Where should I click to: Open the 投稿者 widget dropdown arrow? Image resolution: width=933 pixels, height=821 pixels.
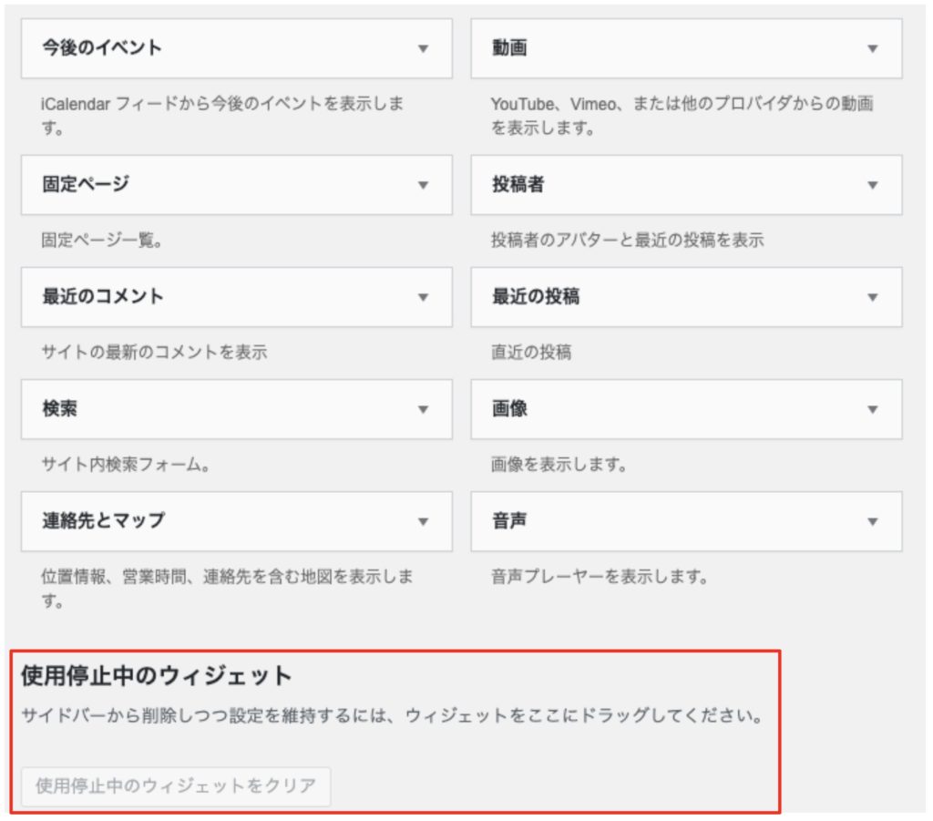pyautogui.click(x=872, y=185)
